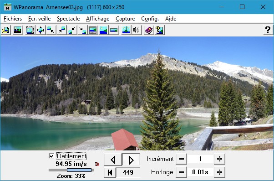274x181 pixels.
Task: Click the small wide panorama strip icon
Action: click(x=114, y=30)
